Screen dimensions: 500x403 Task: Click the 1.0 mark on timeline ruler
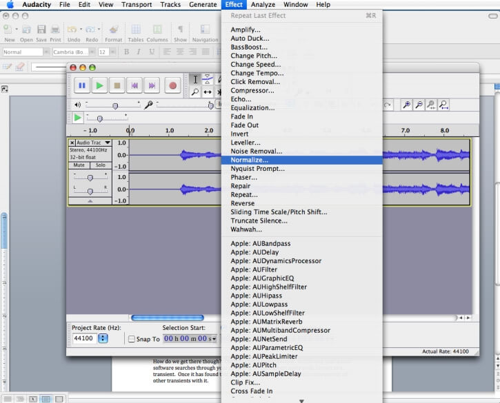(x=170, y=130)
